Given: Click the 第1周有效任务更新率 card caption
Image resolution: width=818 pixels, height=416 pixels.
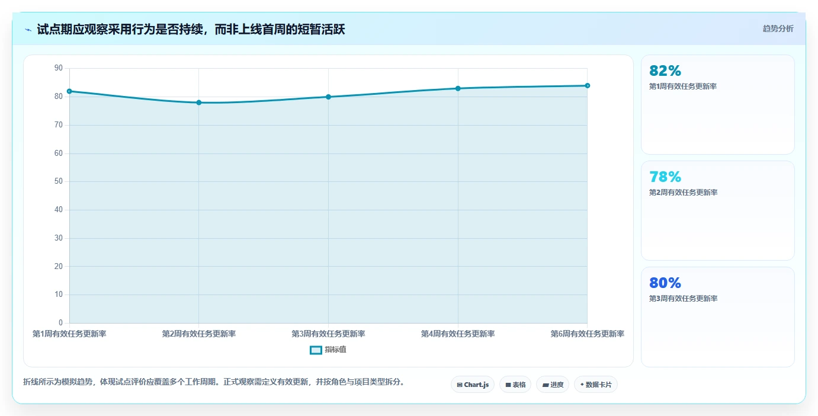Looking at the screenshot, I should click(683, 87).
